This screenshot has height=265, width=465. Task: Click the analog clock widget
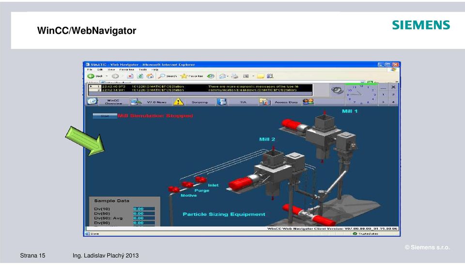(x=361, y=94)
